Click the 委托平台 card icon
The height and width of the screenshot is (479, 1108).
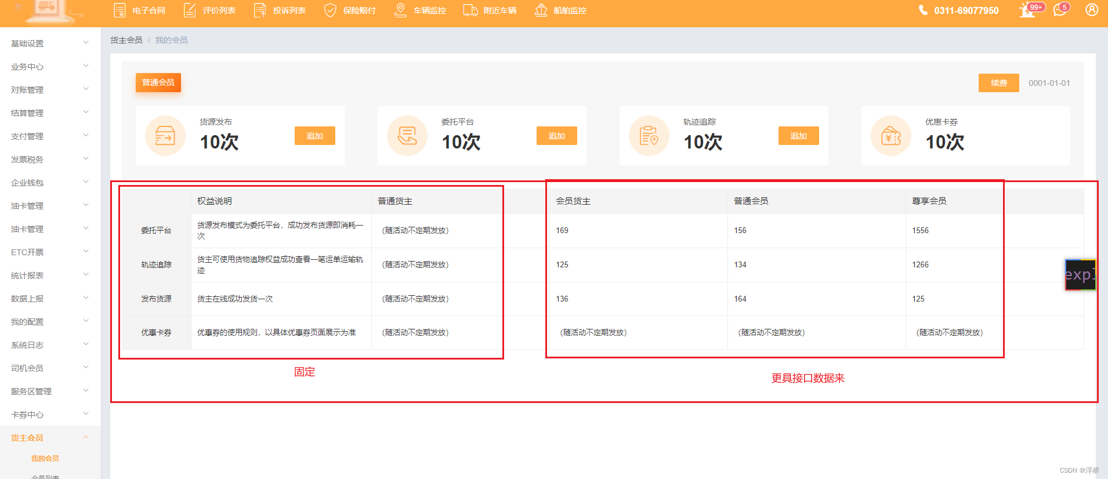tap(407, 136)
